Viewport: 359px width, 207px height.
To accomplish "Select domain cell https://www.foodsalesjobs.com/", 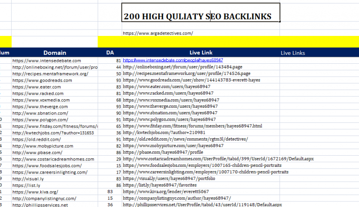I will (47, 166).
